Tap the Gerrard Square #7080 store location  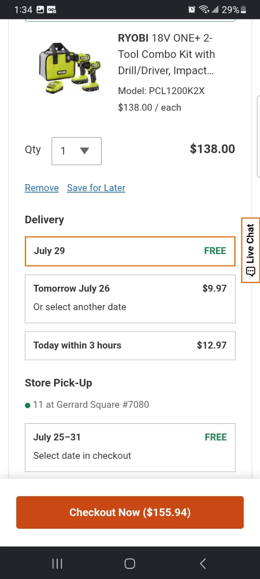coord(91,404)
